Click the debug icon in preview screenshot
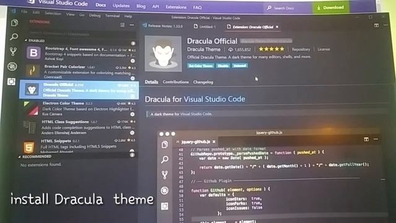 [165, 190]
